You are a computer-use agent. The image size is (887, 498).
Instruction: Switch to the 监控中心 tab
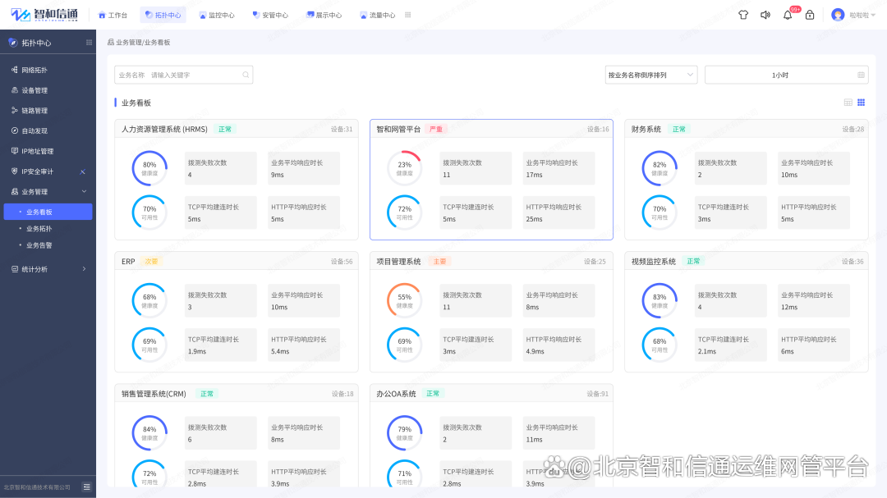(217, 14)
